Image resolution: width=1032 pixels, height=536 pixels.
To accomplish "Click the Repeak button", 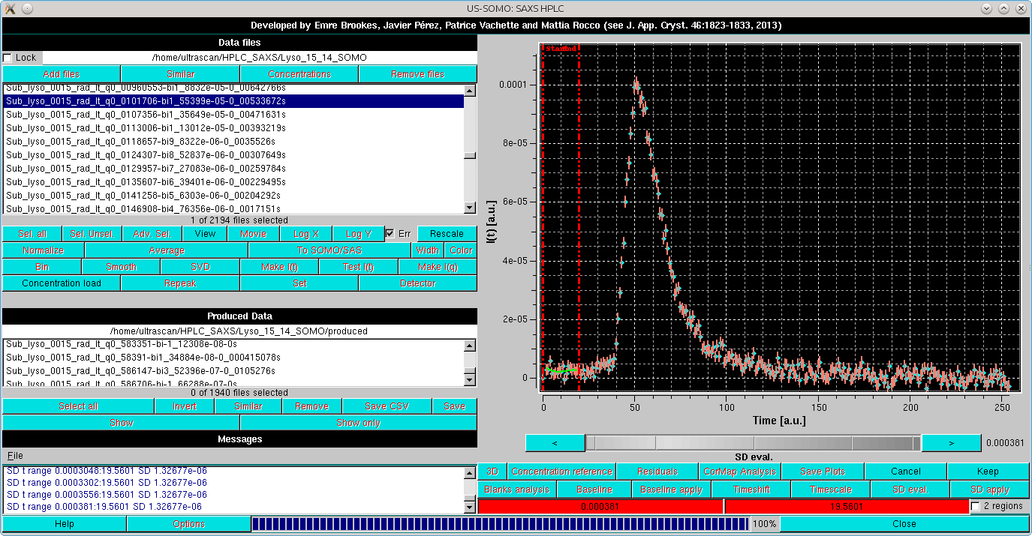I will coord(180,283).
